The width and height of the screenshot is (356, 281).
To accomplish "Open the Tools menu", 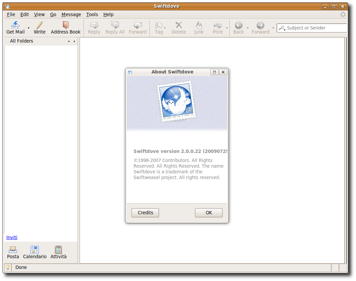I will tap(92, 14).
